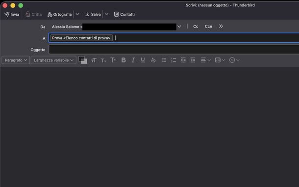299x187 pixels.
Task: Open the insert image dropdown
Action: click(220, 60)
